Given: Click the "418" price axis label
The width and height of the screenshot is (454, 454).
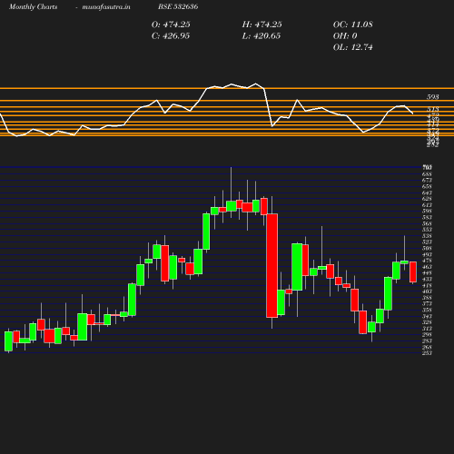Looking at the screenshot, I should pyautogui.click(x=427, y=285).
